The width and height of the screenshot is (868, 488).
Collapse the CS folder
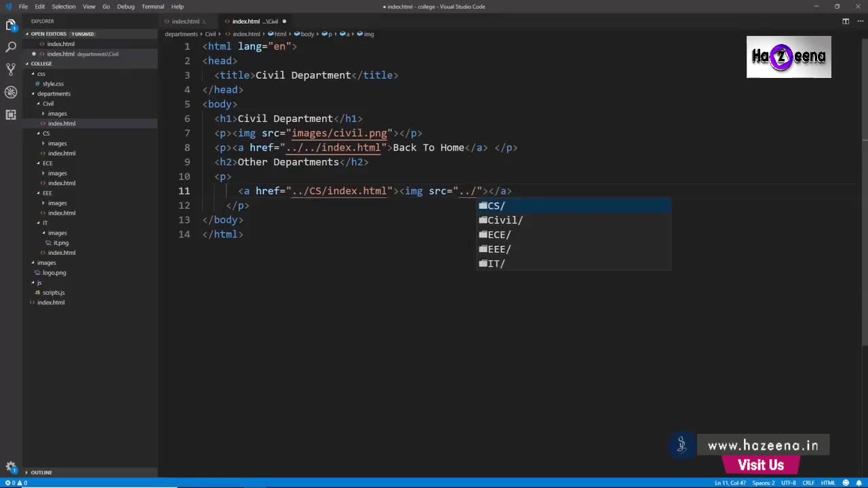(x=45, y=134)
